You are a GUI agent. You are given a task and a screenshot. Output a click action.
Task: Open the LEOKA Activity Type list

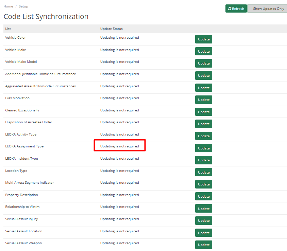click(20, 134)
